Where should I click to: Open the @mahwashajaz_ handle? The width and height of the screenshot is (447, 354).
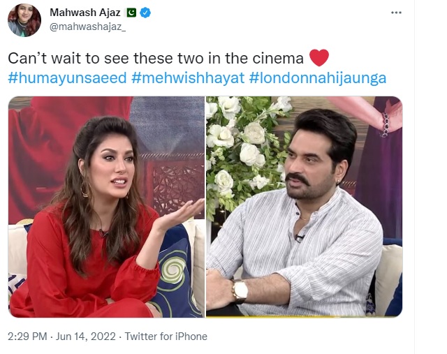click(x=87, y=27)
